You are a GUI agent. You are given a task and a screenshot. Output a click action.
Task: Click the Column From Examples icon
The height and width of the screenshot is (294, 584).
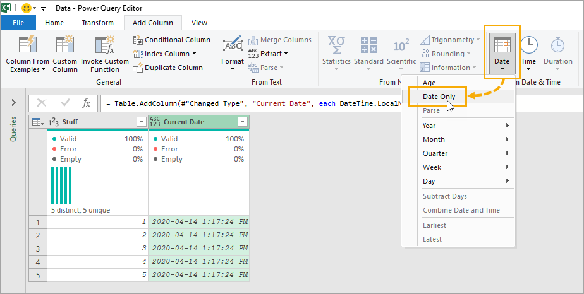(x=27, y=44)
